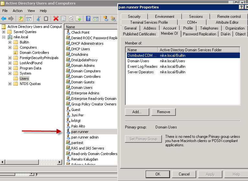Click the red Delete X toolbar icon
Viewport: 248px width, 181px height.
click(x=56, y=18)
